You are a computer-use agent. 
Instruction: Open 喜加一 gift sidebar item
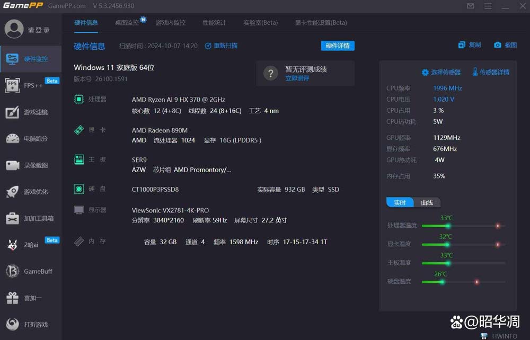[x=31, y=298]
